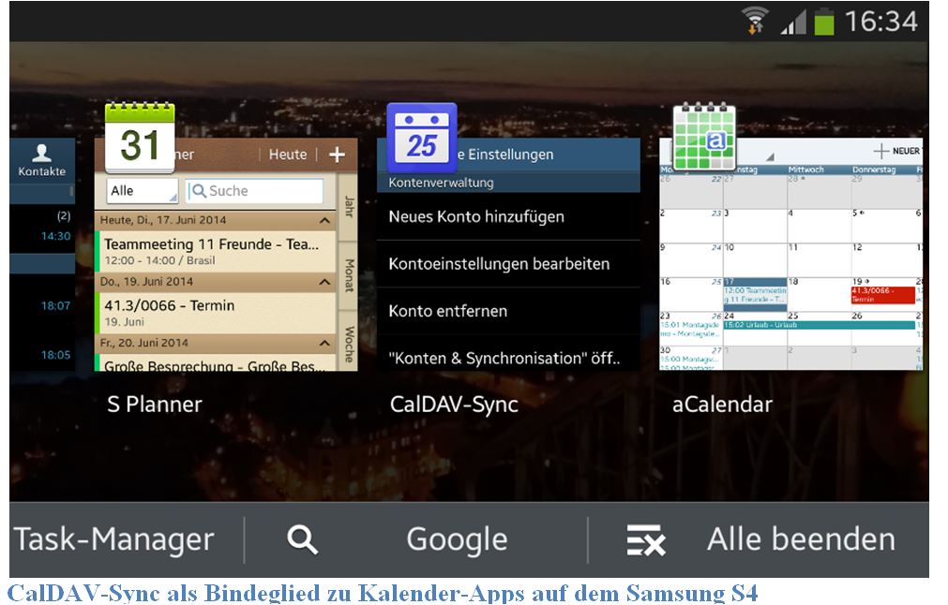948x605 pixels.
Task: Tap the CalDAV-Sync app icon
Action: click(421, 138)
